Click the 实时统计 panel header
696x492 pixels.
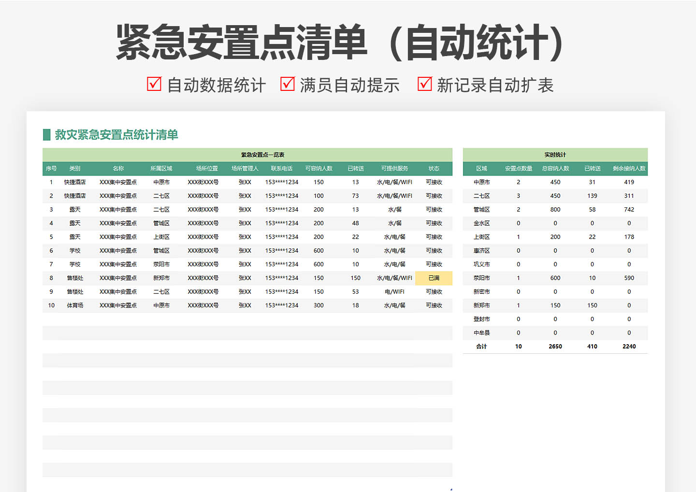click(555, 155)
